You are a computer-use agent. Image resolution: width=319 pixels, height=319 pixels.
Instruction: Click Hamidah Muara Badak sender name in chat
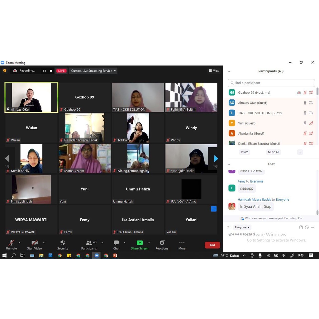254,200
